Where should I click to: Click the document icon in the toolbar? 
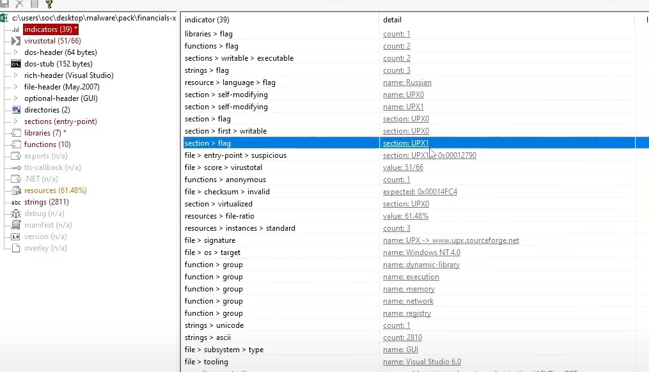tap(34, 4)
